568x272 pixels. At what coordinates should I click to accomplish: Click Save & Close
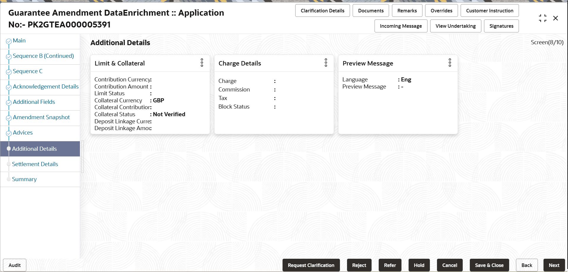coord(489,265)
